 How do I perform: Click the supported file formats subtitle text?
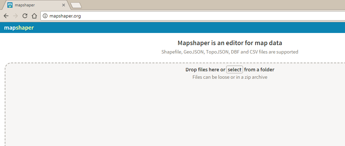(230, 52)
